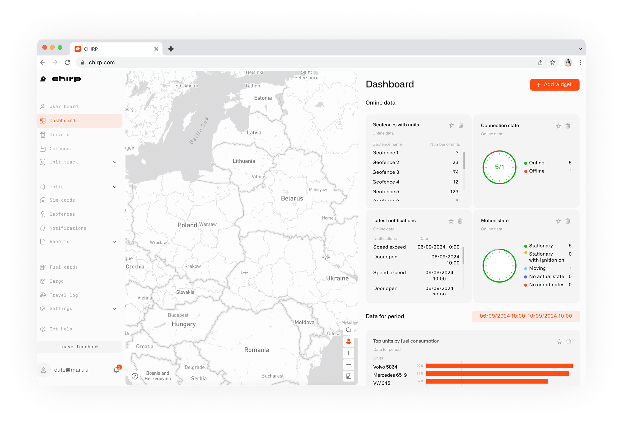Remove the Latest notifications widget
The height and width of the screenshot is (425, 623).
(x=460, y=221)
